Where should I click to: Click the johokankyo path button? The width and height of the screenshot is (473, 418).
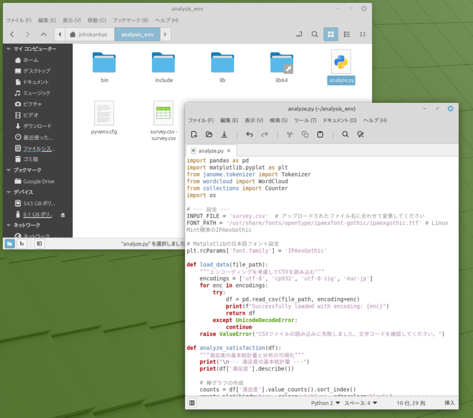pos(89,34)
